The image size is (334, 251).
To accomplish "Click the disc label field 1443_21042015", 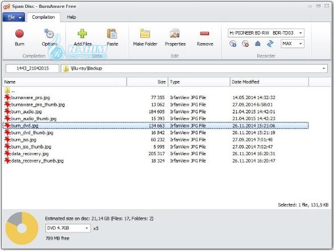I will (x=32, y=69).
